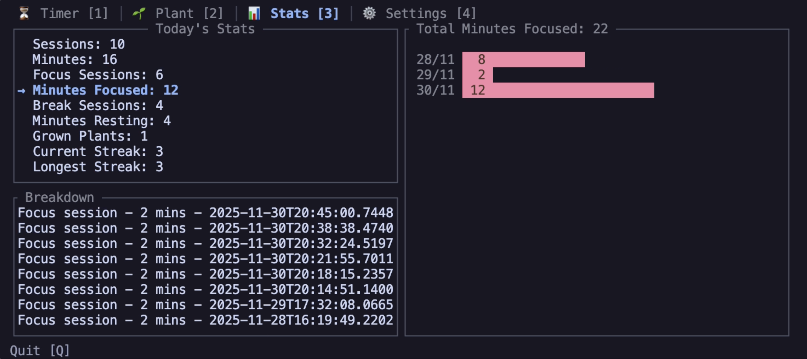807x359 pixels.
Task: Click the 30/11 bar showing 12
Action: (x=558, y=90)
